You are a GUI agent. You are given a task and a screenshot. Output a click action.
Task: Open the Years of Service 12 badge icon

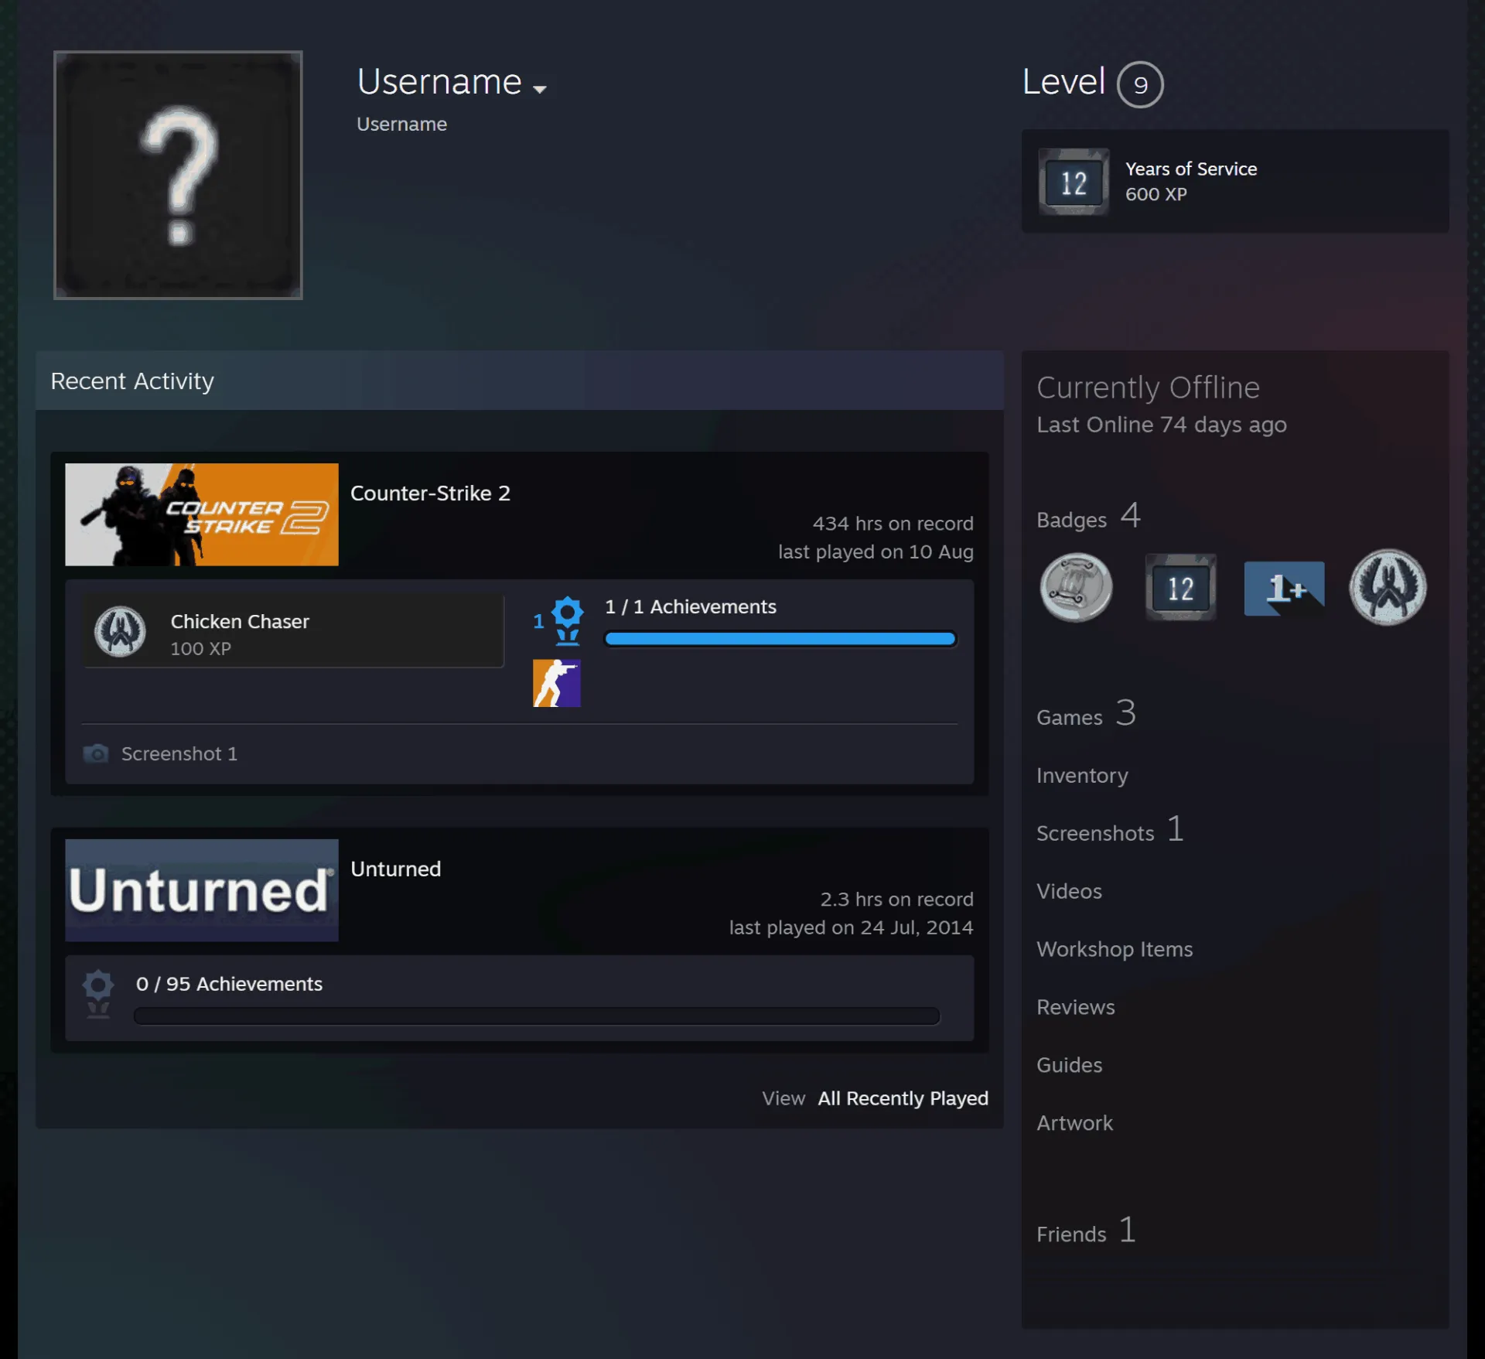(x=1074, y=182)
